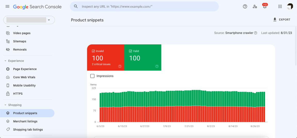297x138 pixels.
Task: Open notifications bell with 152 badge
Action: pos(265,7)
